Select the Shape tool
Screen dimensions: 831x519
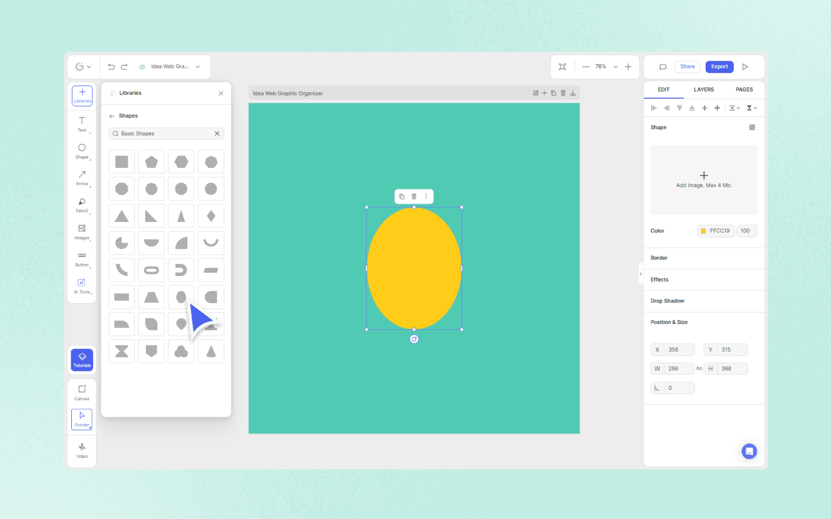pyautogui.click(x=82, y=150)
